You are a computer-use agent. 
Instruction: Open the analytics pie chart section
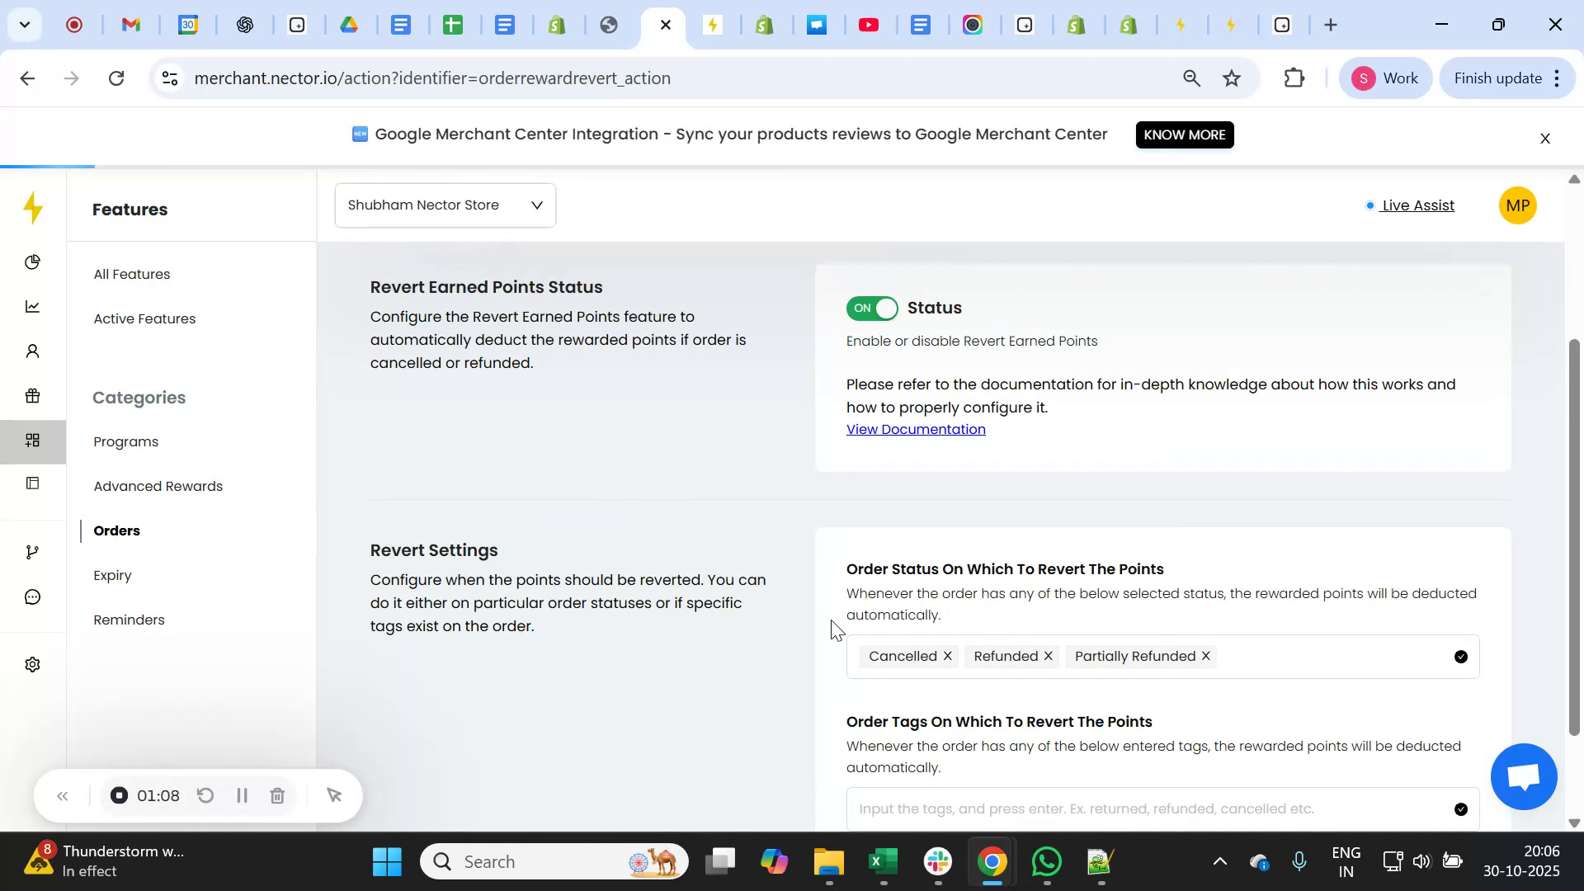(x=33, y=262)
